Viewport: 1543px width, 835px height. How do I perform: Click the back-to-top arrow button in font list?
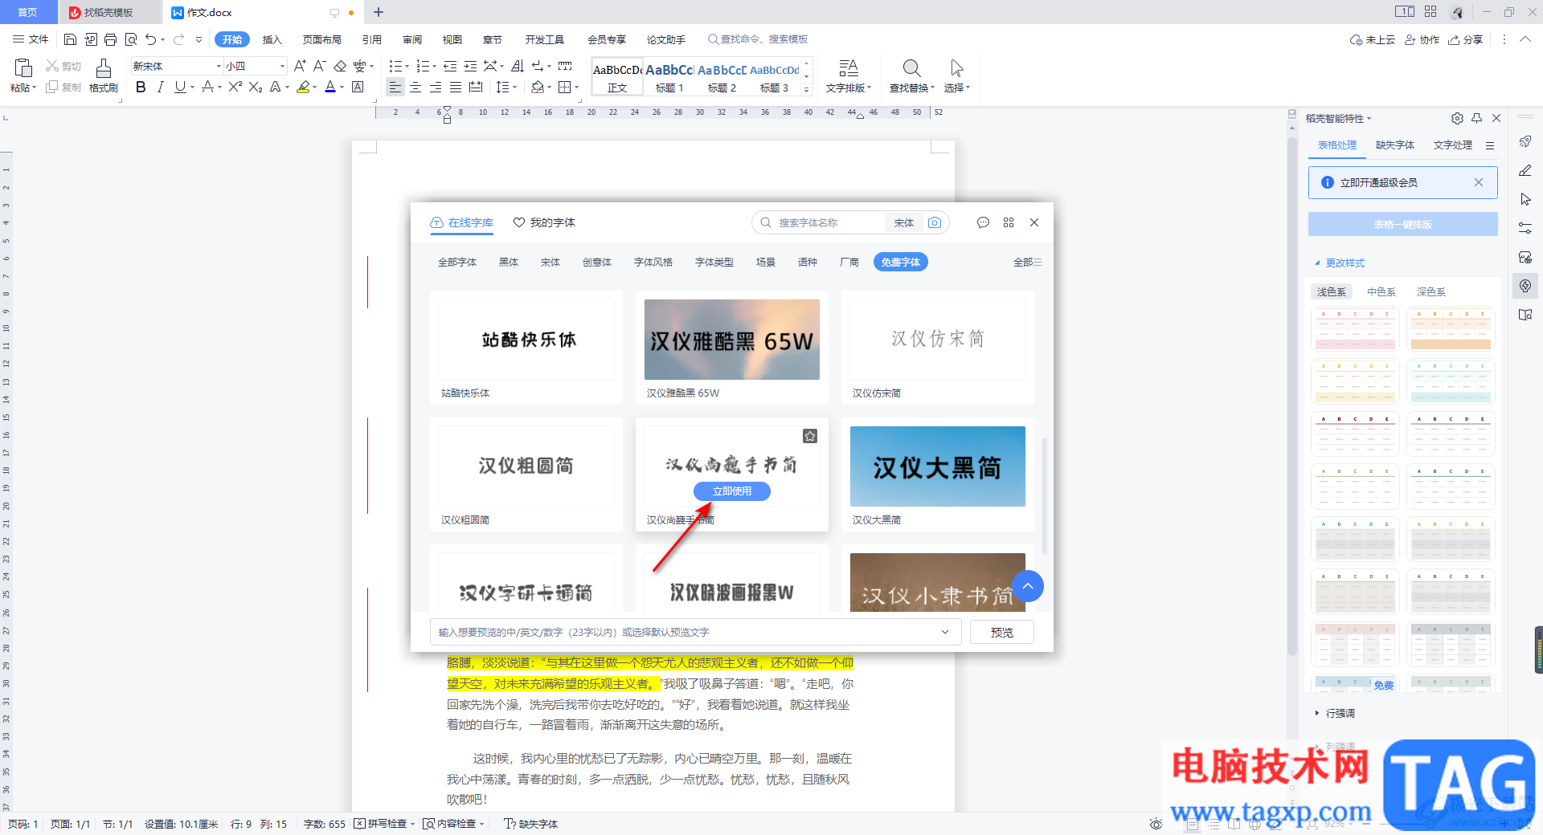coord(1028,586)
